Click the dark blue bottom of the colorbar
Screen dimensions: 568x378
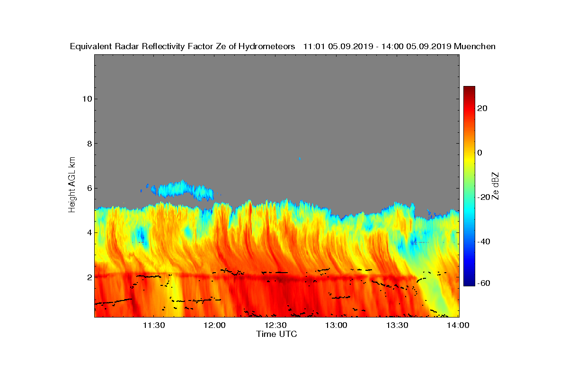point(469,281)
